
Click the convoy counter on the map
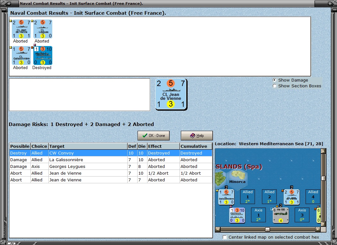coord(237,215)
